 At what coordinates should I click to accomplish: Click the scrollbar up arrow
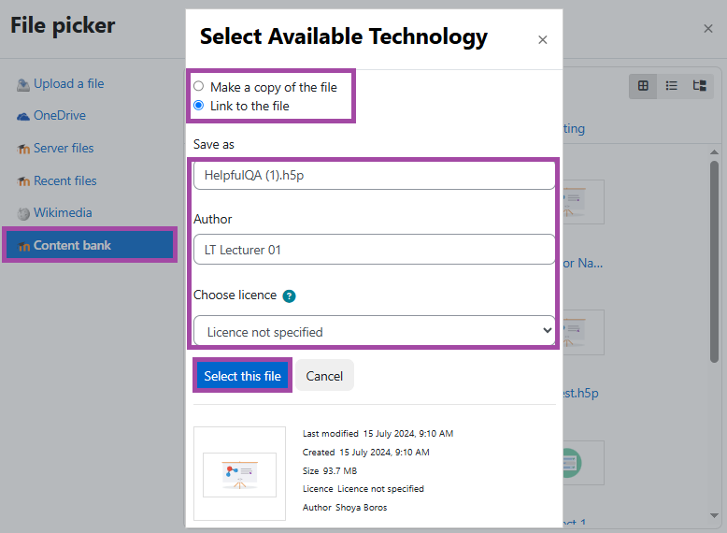[x=715, y=152]
